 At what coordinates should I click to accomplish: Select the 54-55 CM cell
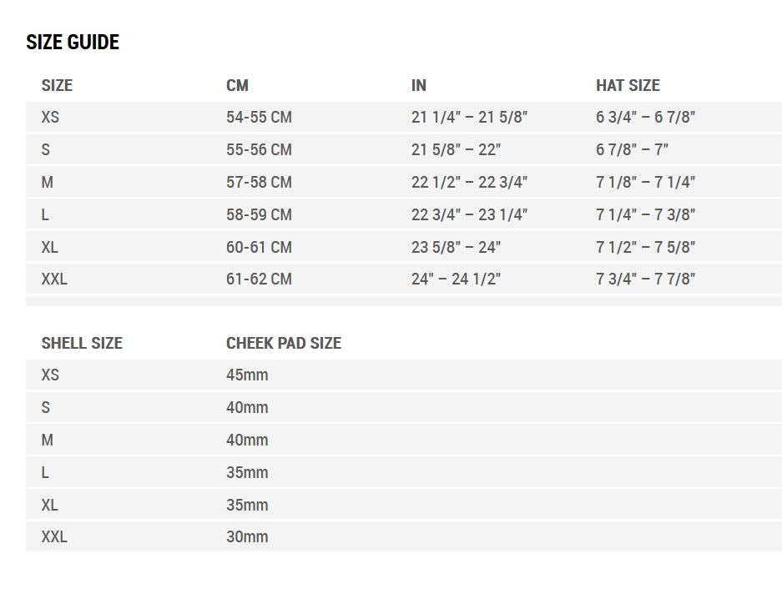[259, 118]
